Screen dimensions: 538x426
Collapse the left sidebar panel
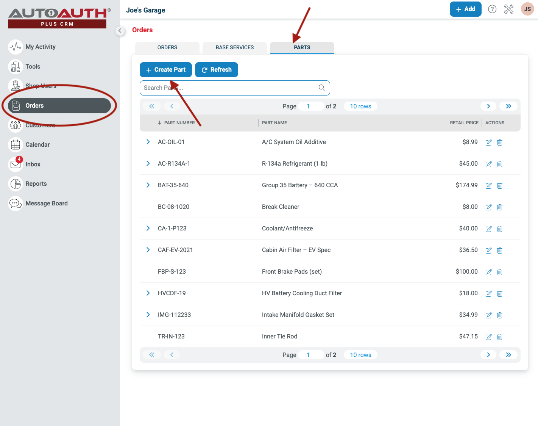(x=120, y=31)
